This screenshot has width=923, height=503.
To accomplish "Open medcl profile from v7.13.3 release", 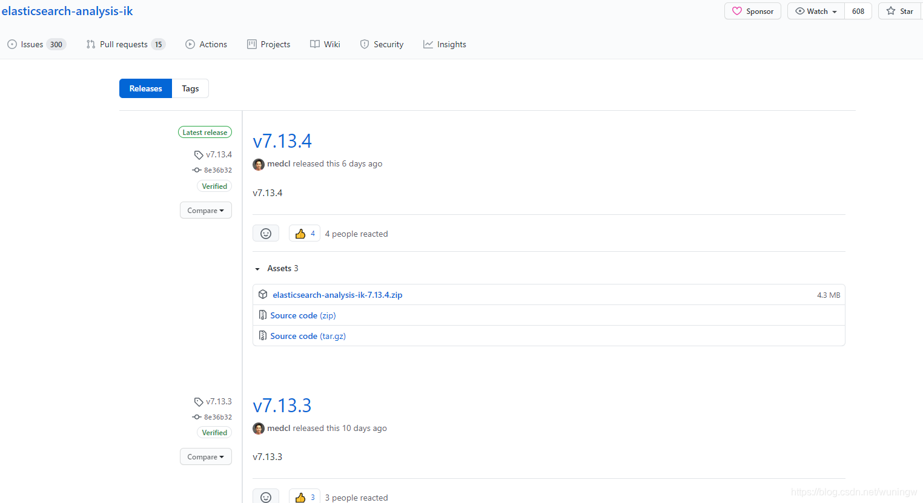I will 279,428.
